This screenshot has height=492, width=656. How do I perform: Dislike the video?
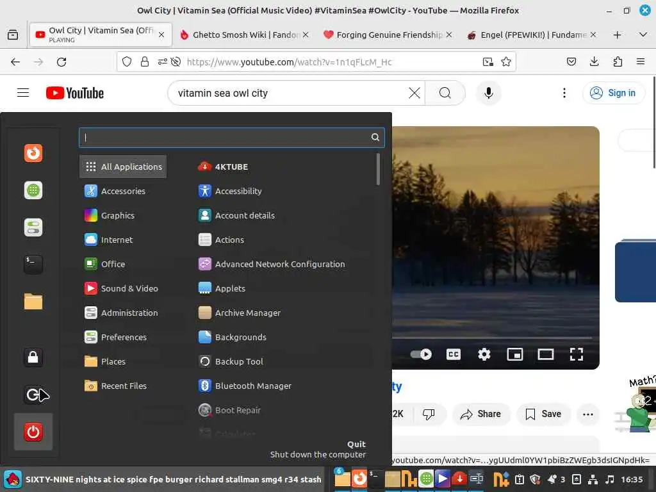(429, 414)
